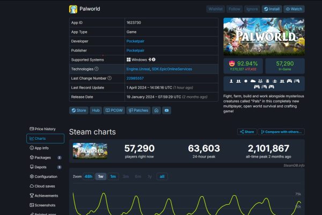Click the Palworld app icon beside the title
Image resolution: width=322 pixels, height=215 pixels.
pos(73,9)
